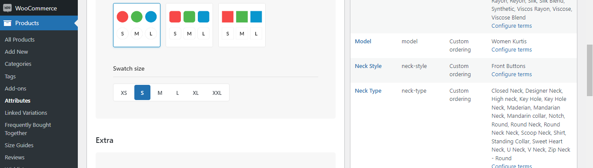Open the Categories submenu item

[18, 64]
